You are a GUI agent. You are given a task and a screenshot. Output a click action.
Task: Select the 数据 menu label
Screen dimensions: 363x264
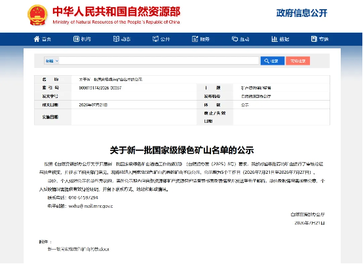point(284,39)
